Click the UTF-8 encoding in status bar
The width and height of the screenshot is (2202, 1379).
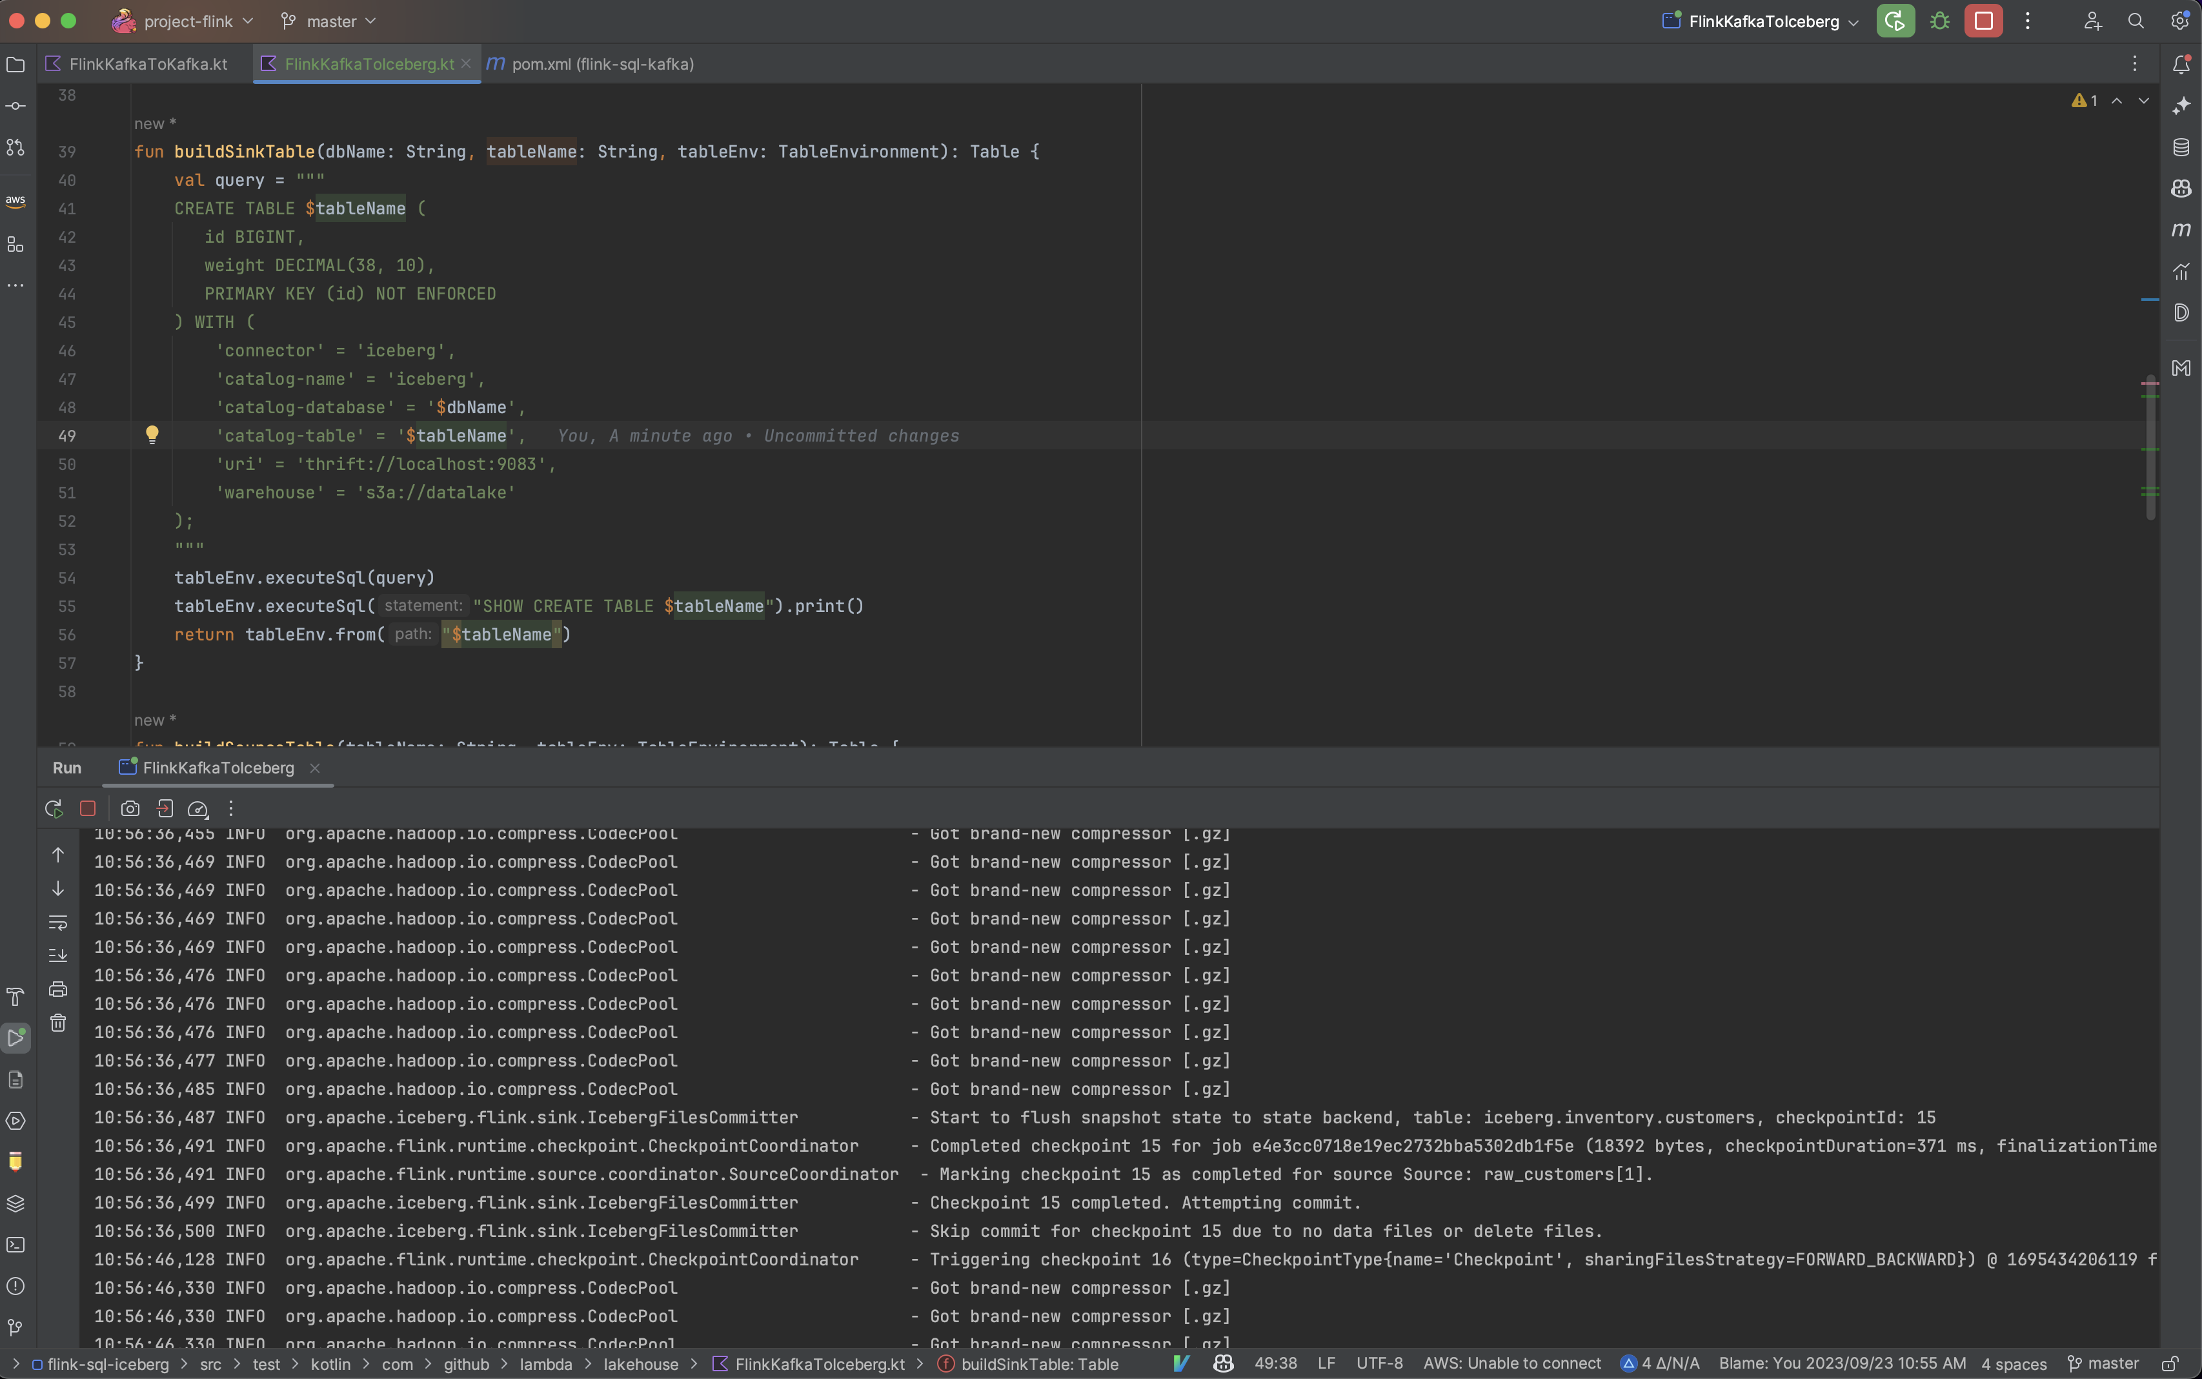(1379, 1364)
